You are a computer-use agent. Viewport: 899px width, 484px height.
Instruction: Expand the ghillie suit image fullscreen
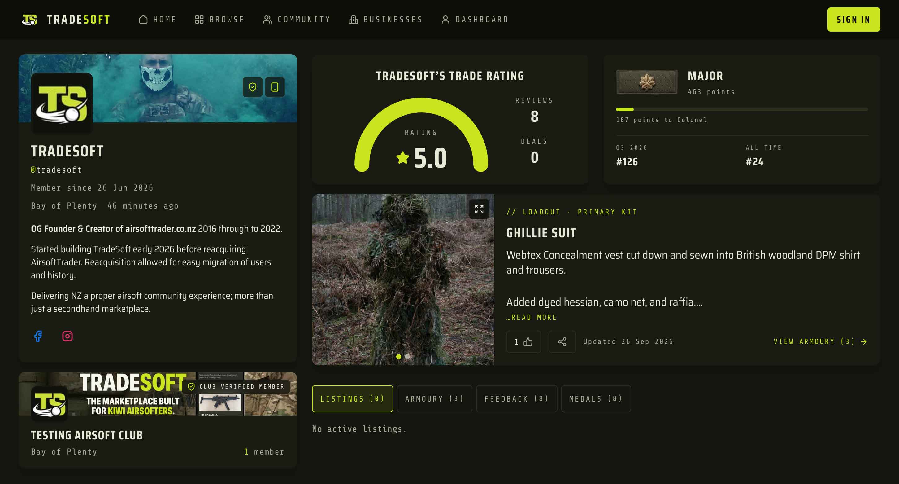pos(479,209)
